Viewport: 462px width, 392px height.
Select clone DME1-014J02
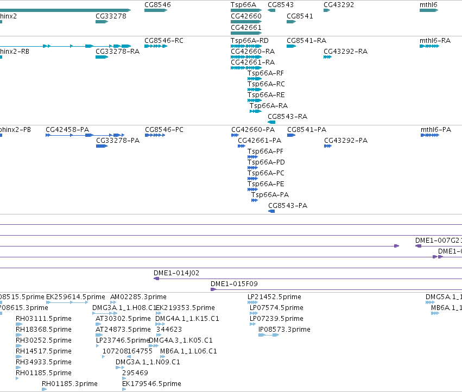click(x=176, y=273)
